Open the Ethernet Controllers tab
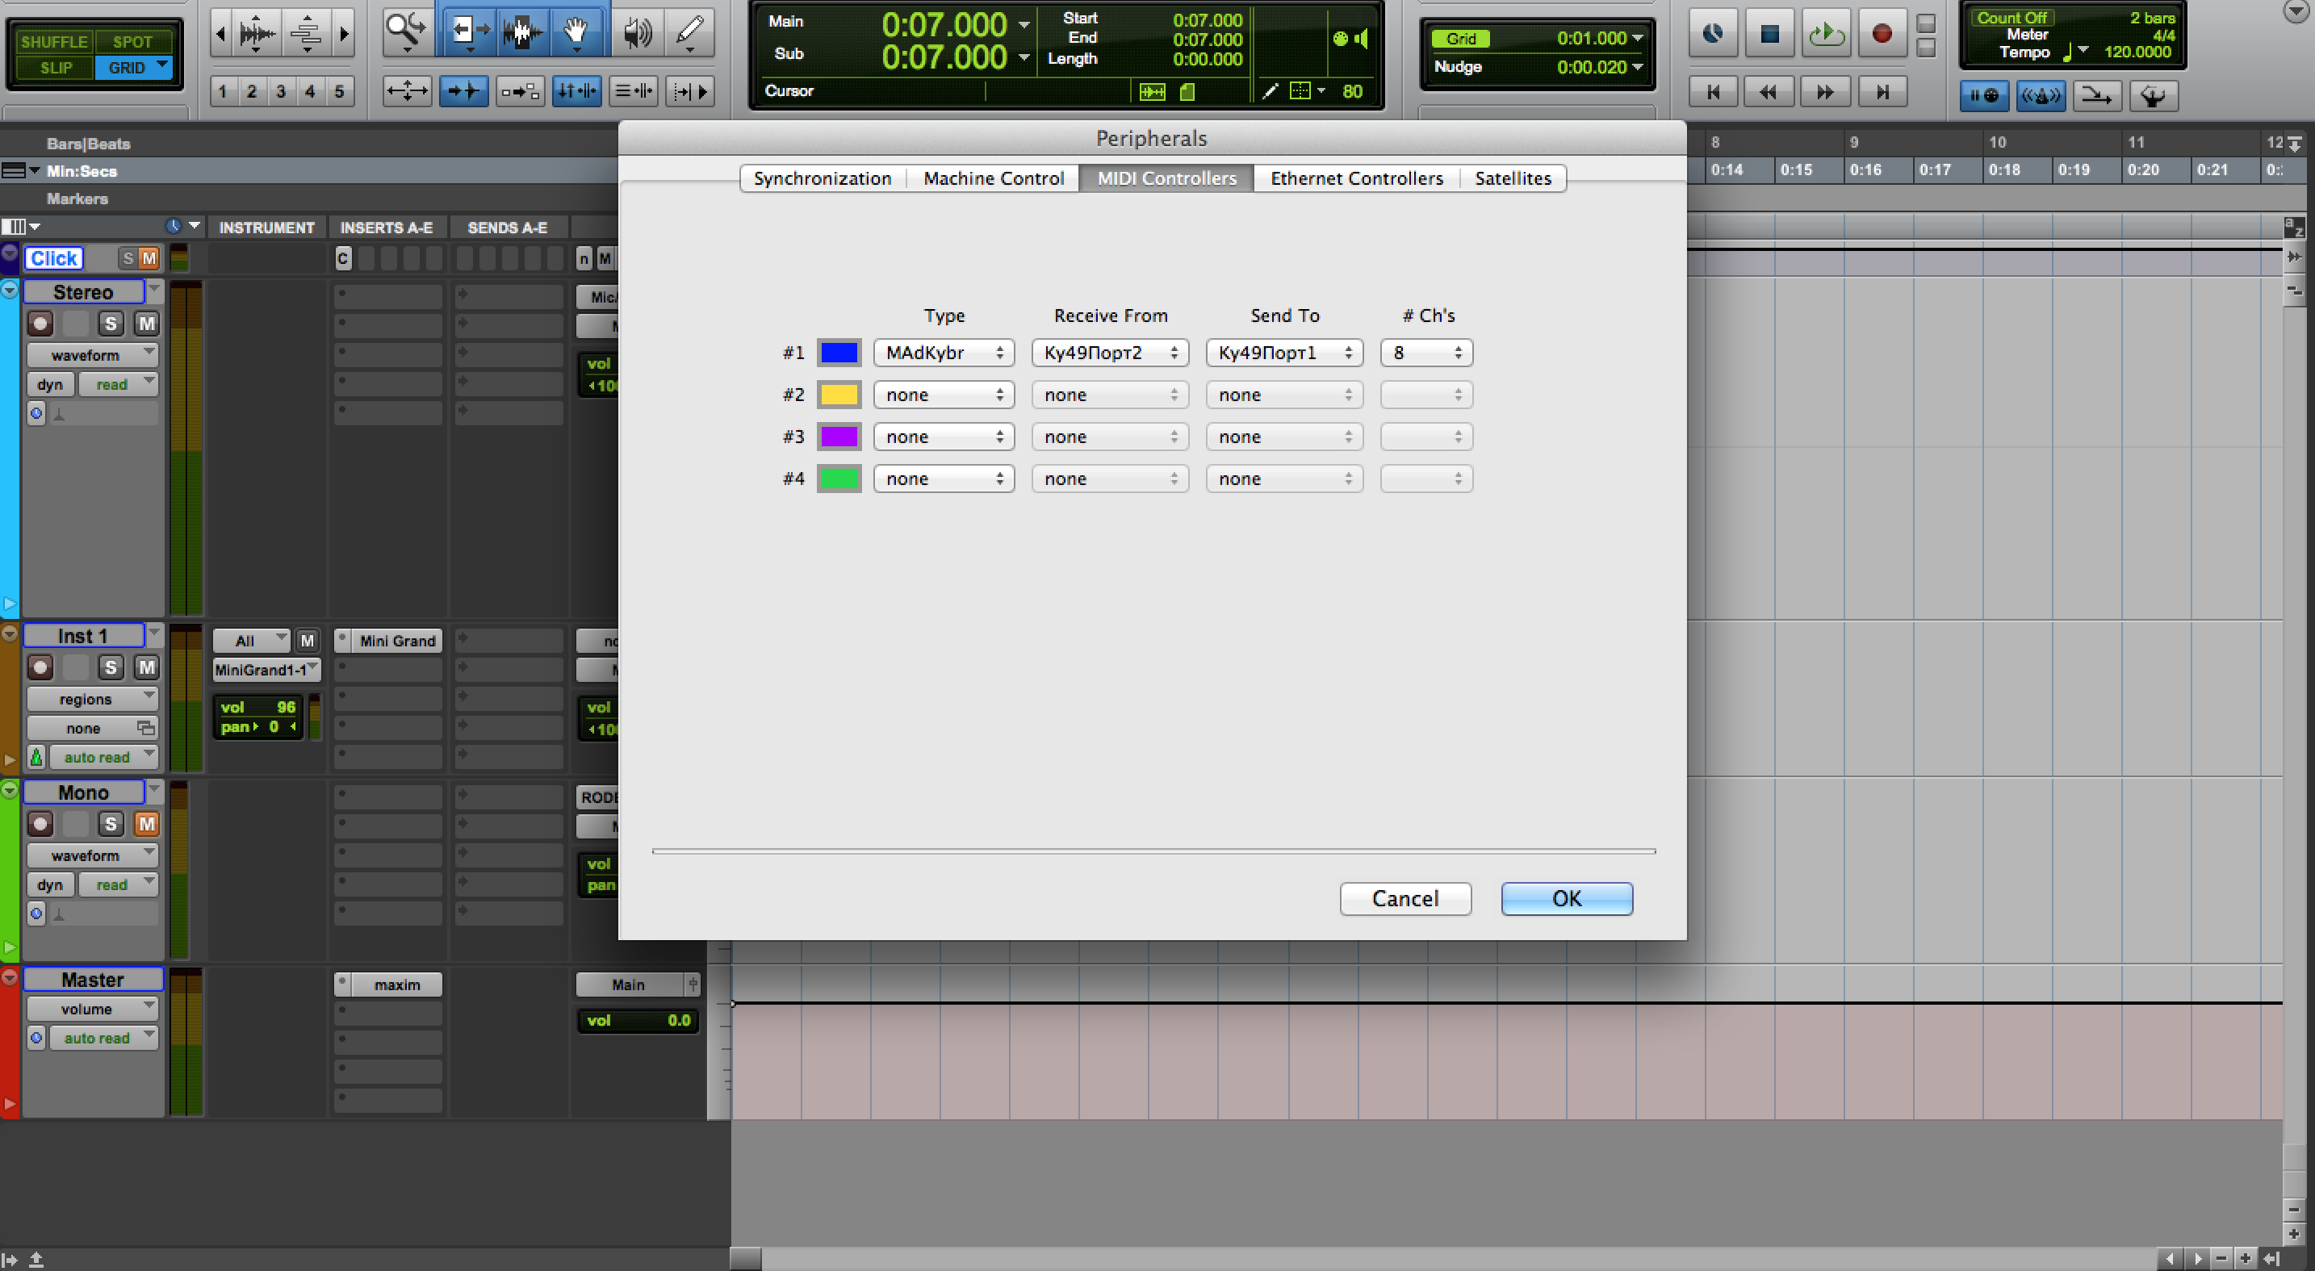 [1356, 179]
